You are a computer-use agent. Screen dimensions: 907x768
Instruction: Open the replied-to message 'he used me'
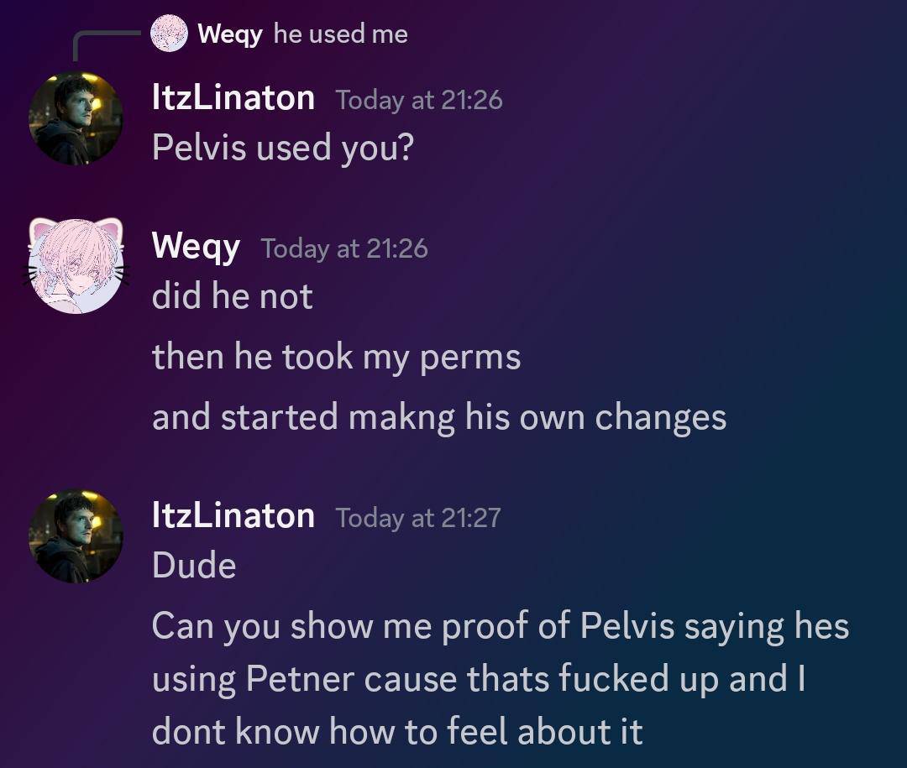[340, 34]
